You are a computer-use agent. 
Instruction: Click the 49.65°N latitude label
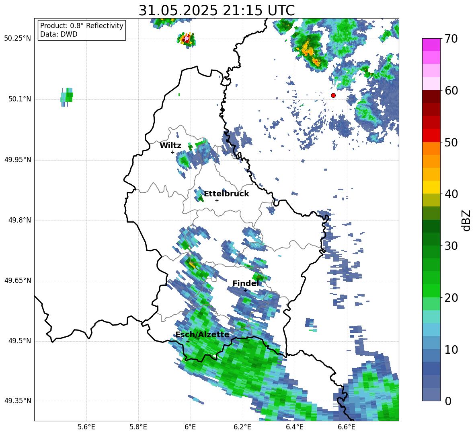point(18,280)
